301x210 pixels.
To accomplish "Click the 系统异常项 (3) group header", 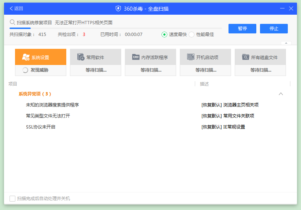I will tap(35, 94).
